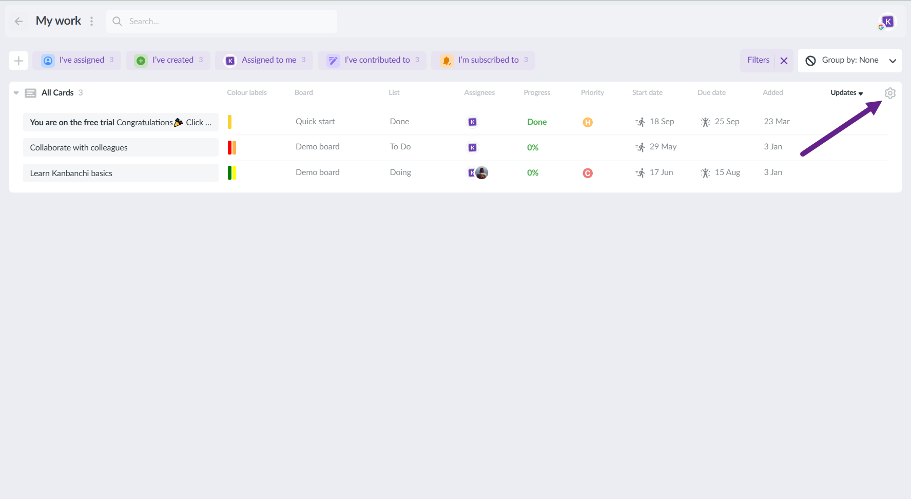Open the user profile avatar

pos(887,22)
